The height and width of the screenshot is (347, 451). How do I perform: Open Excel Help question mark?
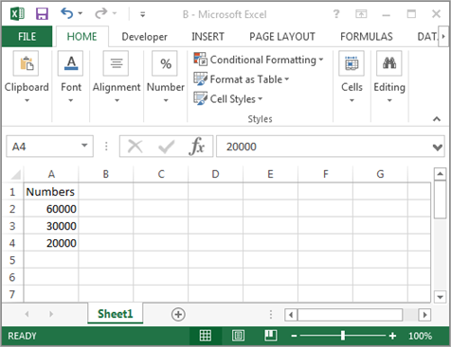point(336,14)
